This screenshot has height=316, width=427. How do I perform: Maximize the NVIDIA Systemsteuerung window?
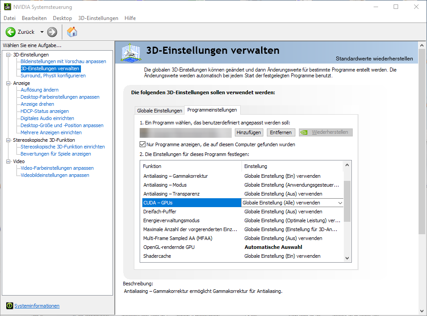(x=396, y=7)
